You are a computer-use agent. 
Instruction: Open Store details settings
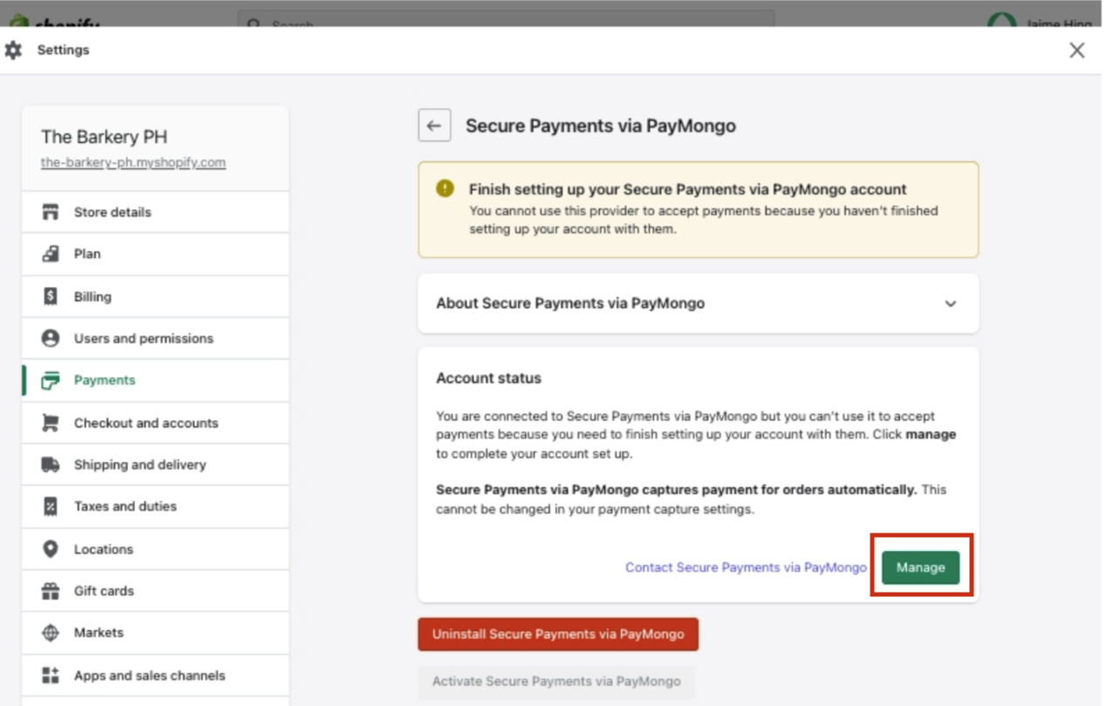click(x=155, y=212)
